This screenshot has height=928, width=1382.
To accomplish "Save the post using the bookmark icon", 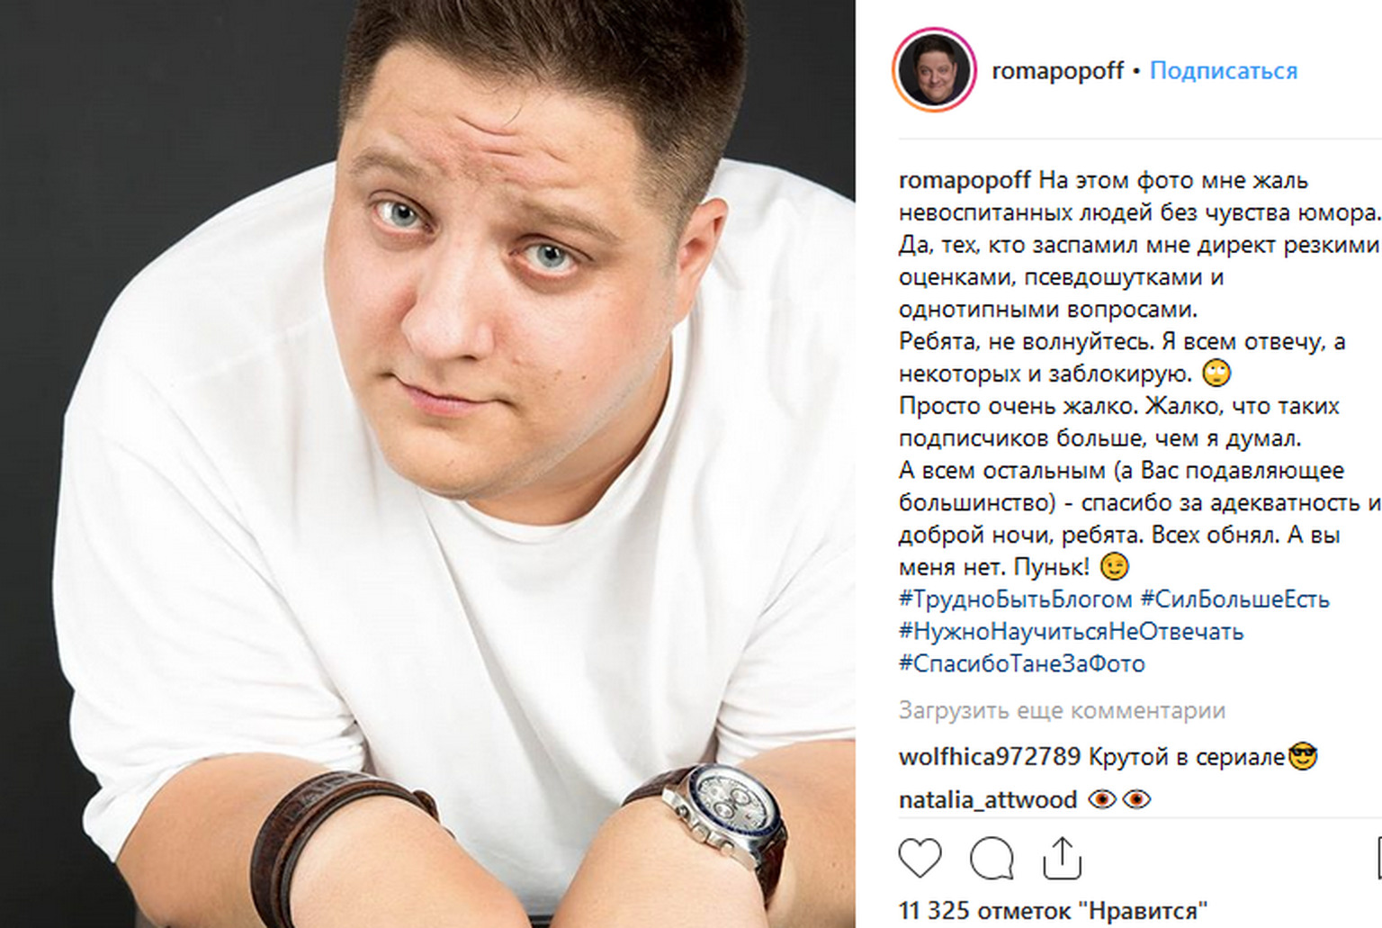I will (1378, 858).
